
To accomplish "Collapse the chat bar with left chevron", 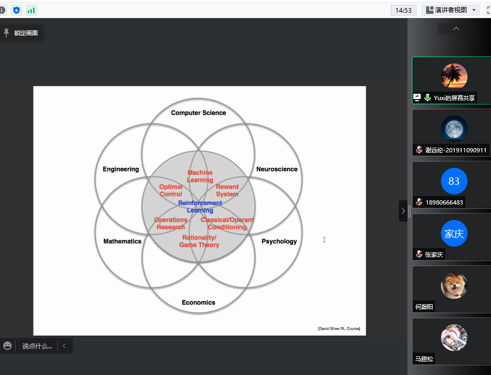I will point(64,346).
